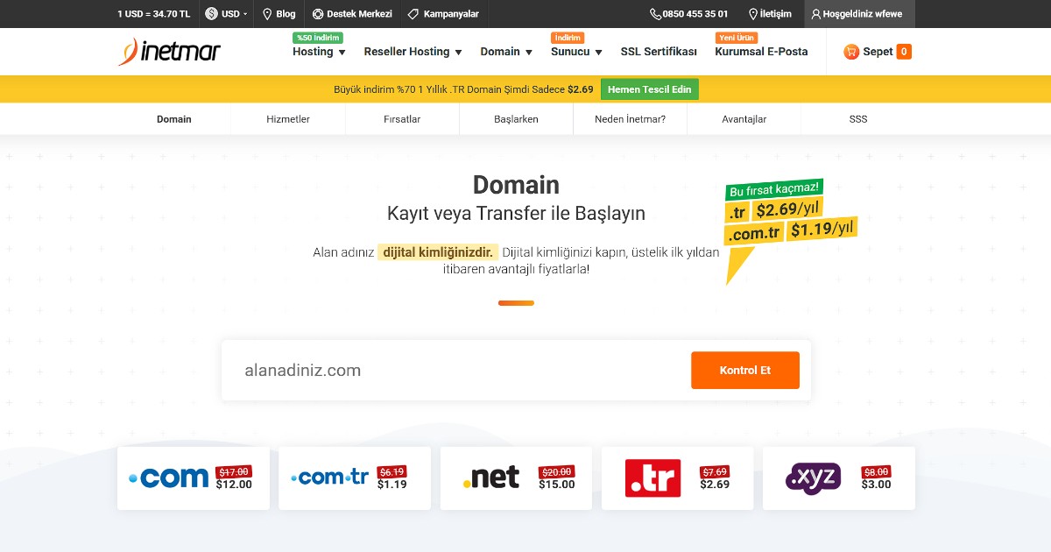Click the Kontrol Et button

coord(745,371)
